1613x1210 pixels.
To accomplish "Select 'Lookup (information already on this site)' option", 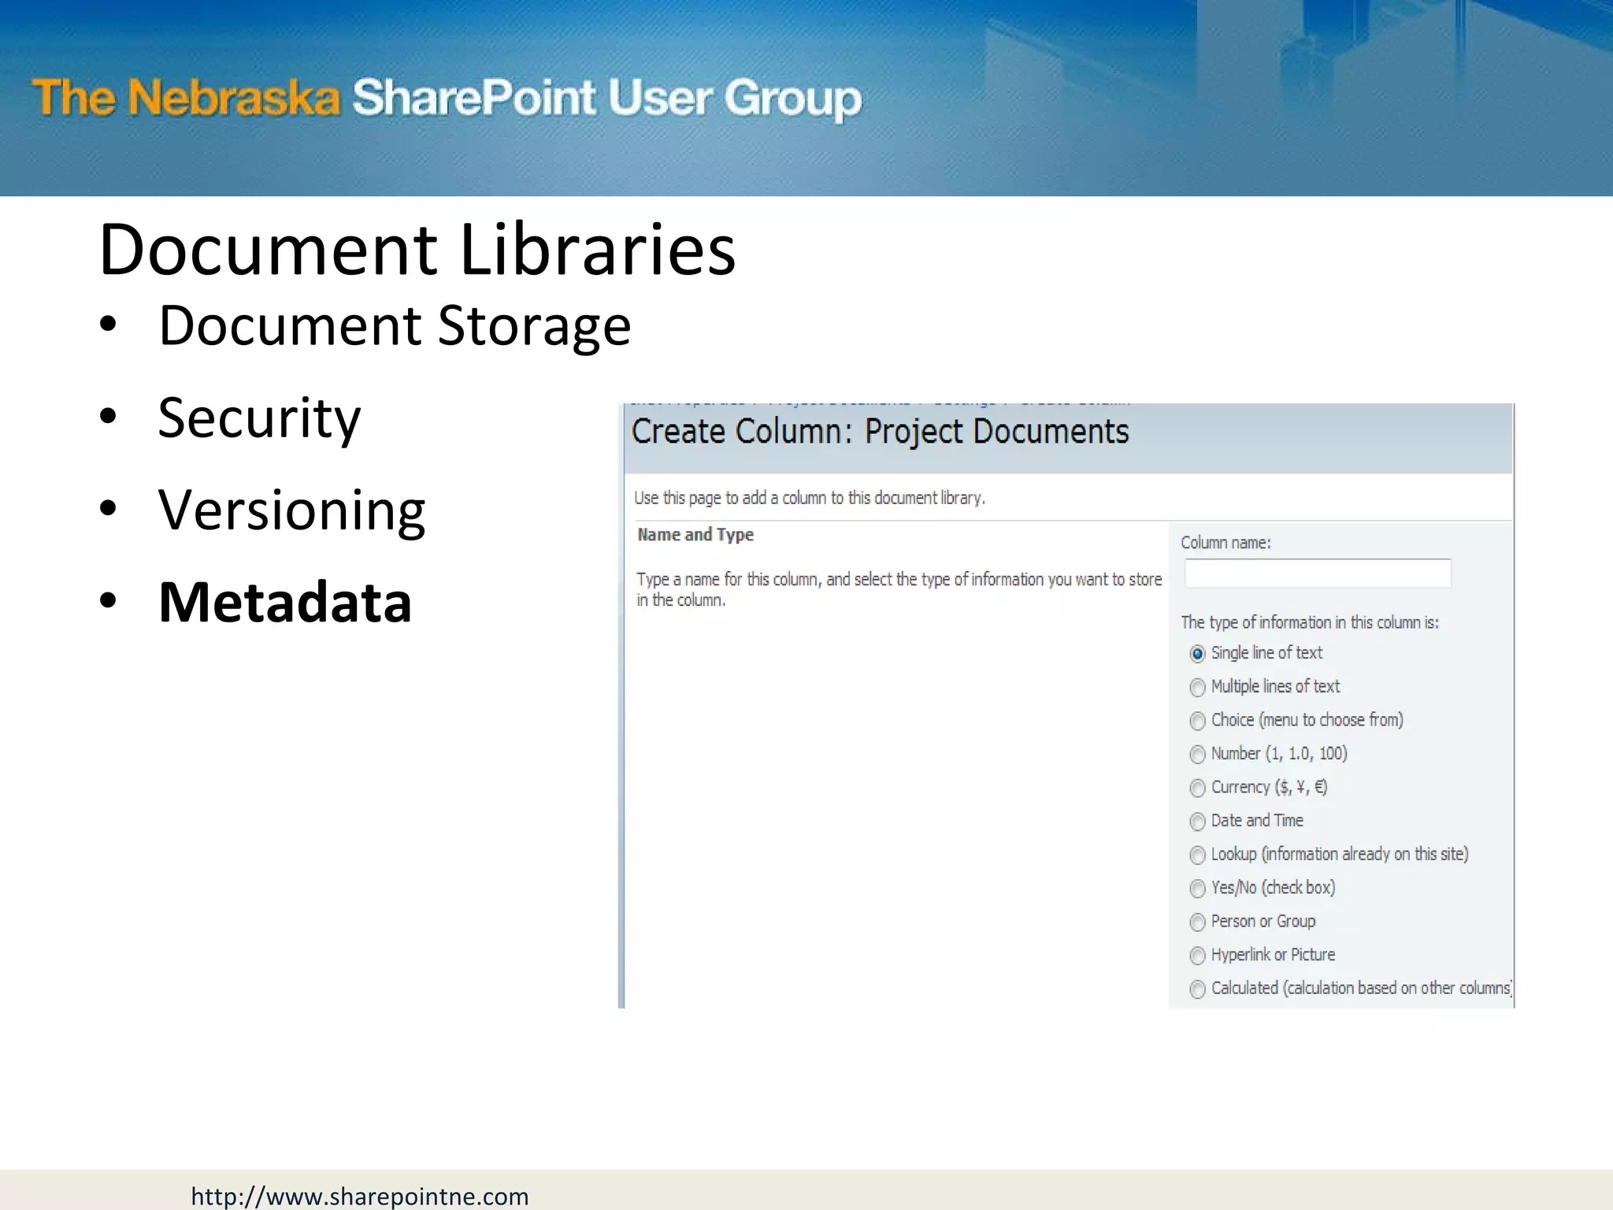I will (1197, 855).
